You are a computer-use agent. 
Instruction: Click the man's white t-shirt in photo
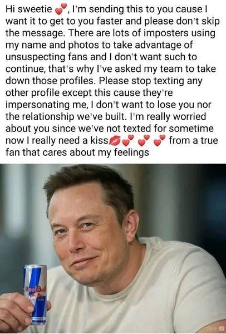coord(160,298)
